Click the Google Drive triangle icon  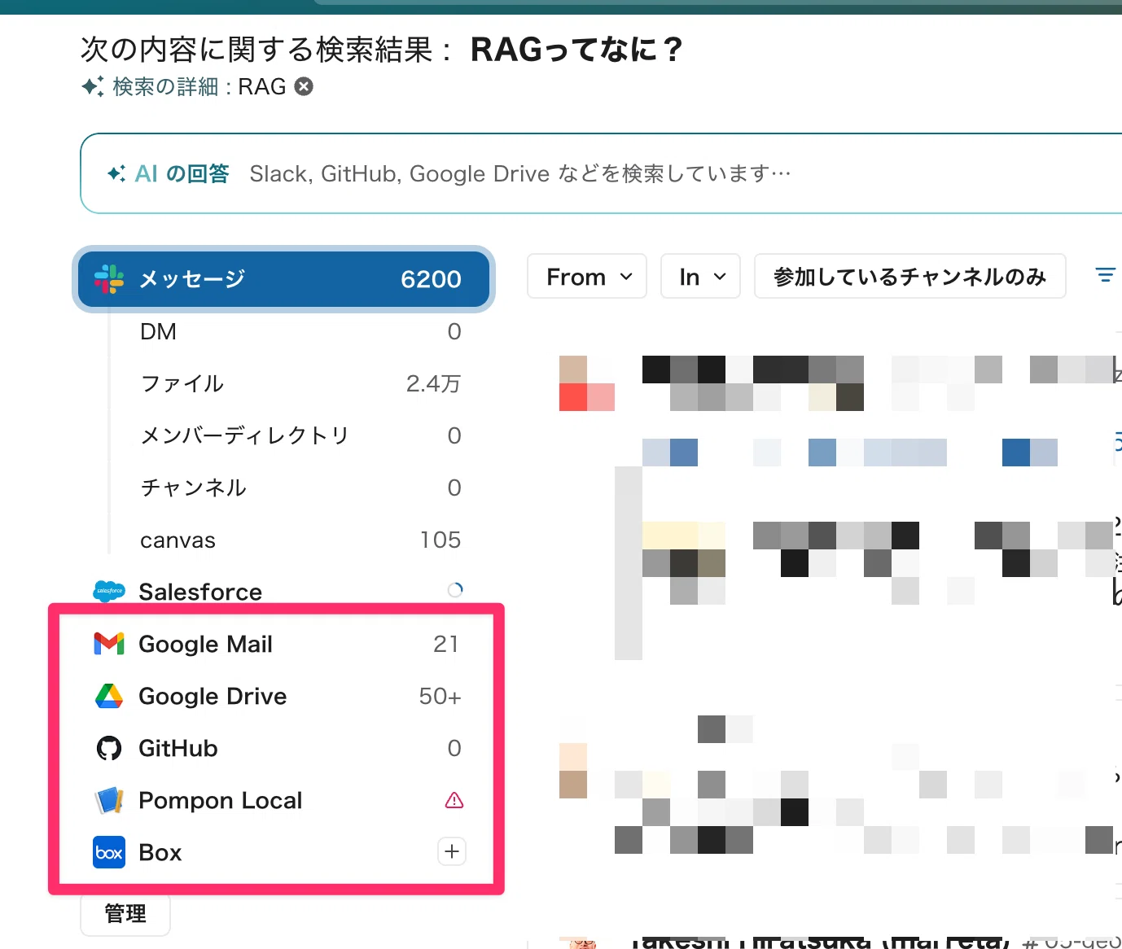click(109, 696)
